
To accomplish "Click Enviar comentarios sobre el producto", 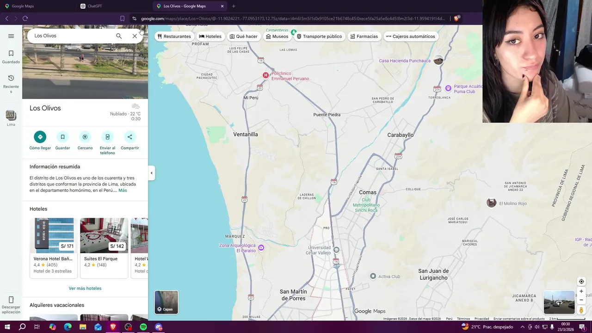I will [519, 319].
